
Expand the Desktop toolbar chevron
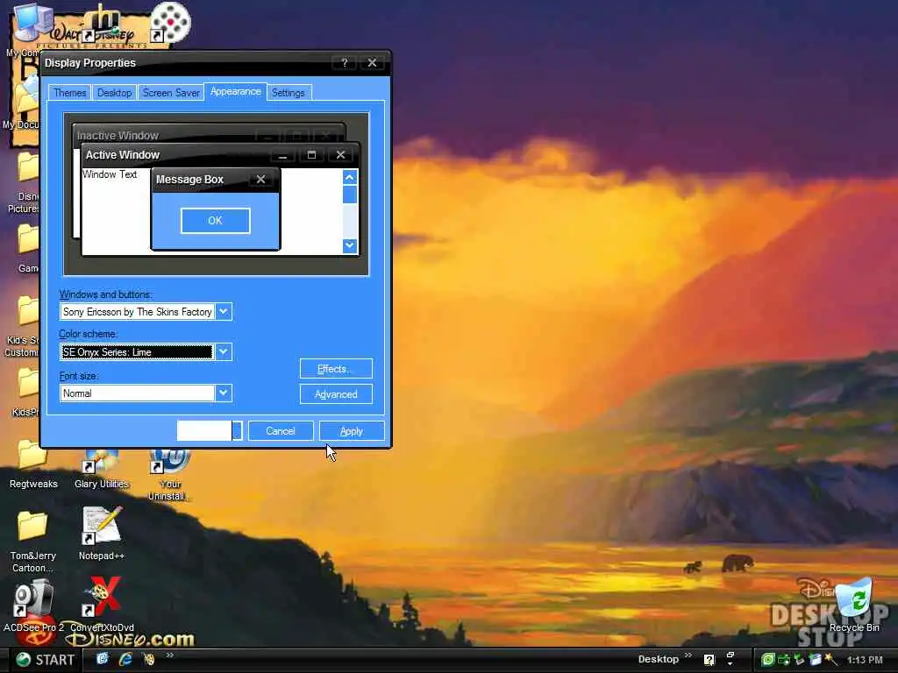click(688, 655)
